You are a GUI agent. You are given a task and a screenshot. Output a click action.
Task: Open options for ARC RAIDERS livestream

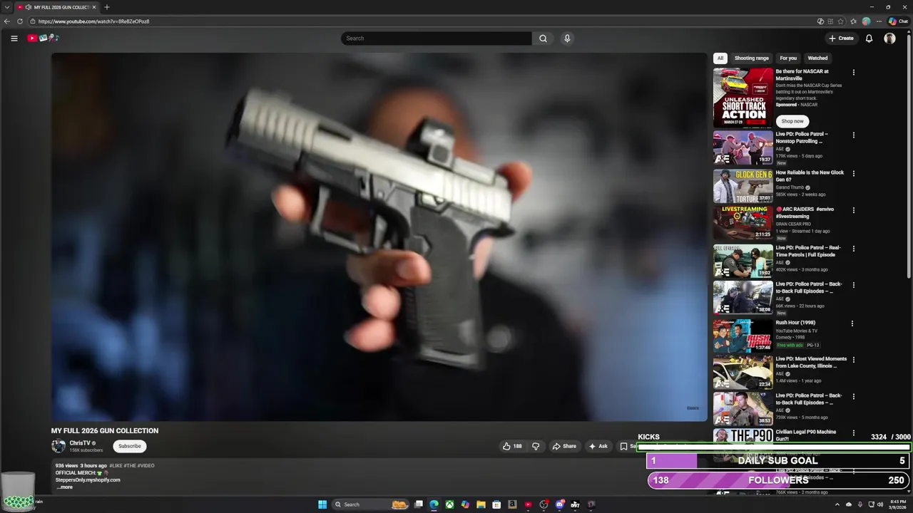[x=853, y=210]
